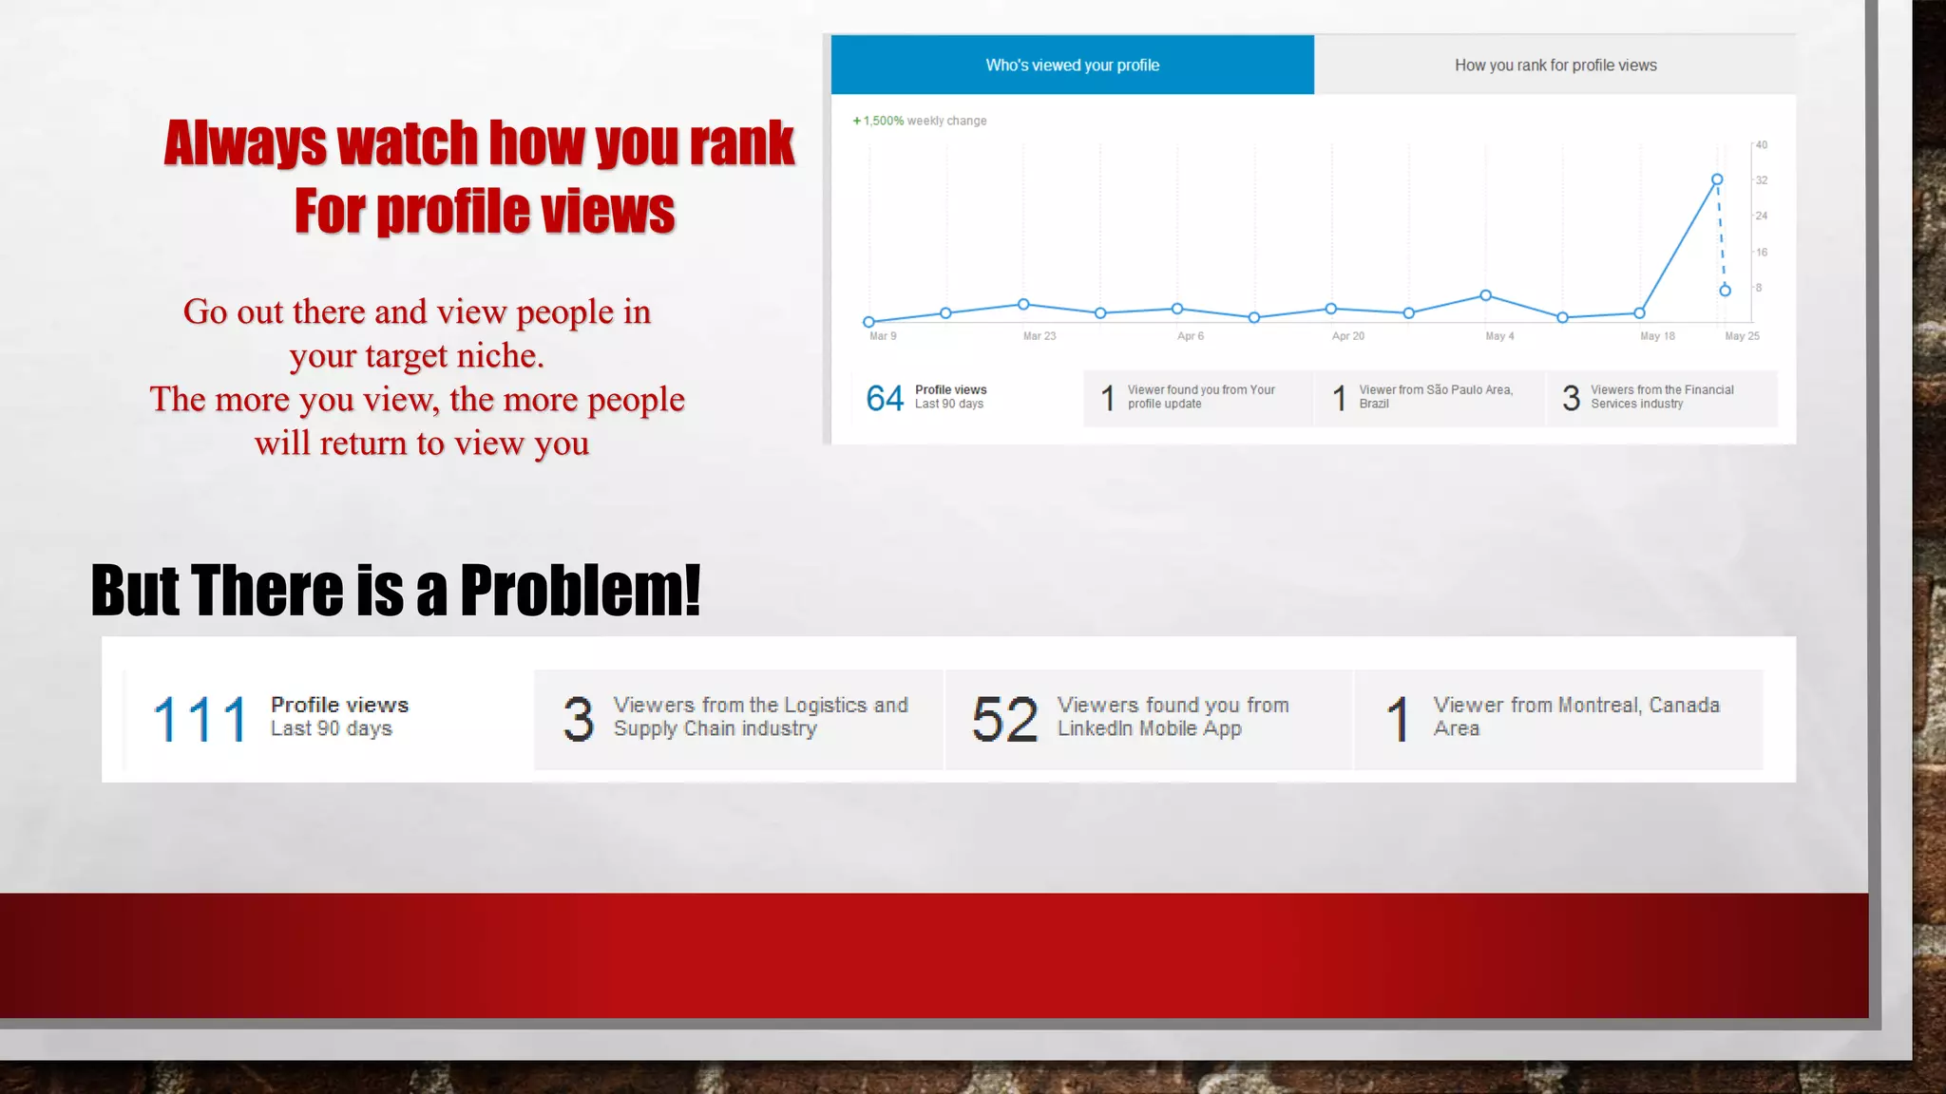
Task: Click the Mar 23 data point
Action: click(x=1023, y=305)
